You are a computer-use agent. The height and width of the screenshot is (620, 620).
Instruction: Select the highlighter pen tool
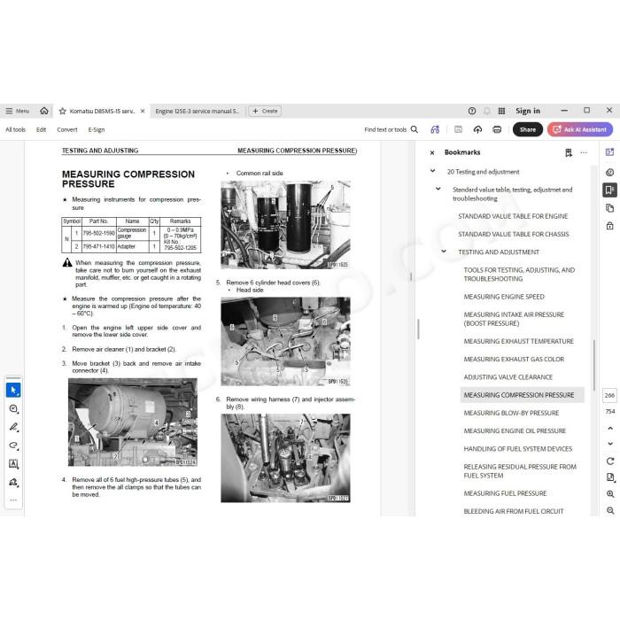coord(13,427)
